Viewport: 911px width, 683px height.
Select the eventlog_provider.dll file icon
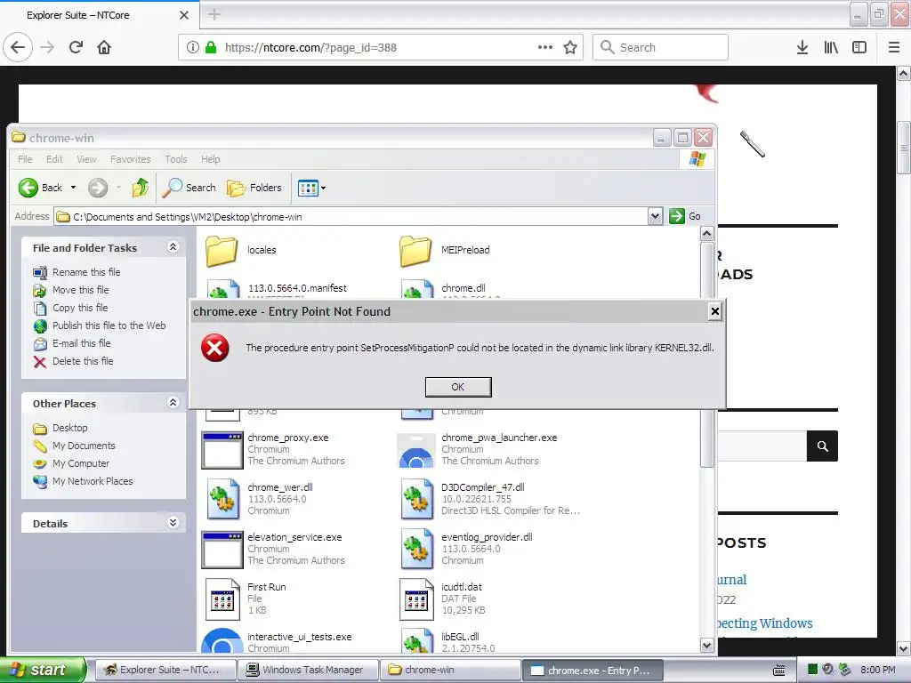416,549
